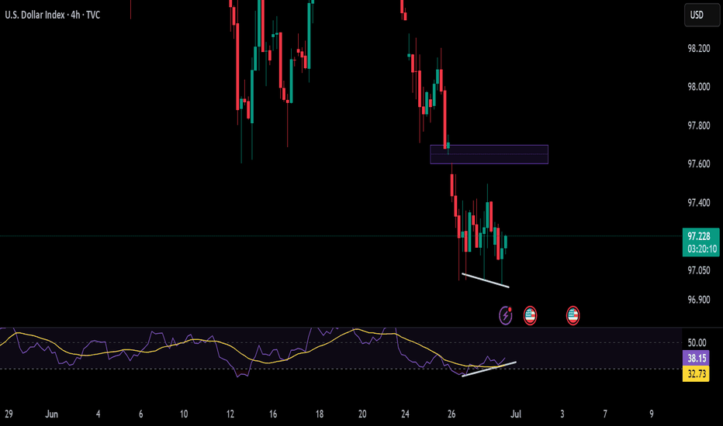Select the white trendline under price lows
This screenshot has width=723, height=426.
coord(485,280)
